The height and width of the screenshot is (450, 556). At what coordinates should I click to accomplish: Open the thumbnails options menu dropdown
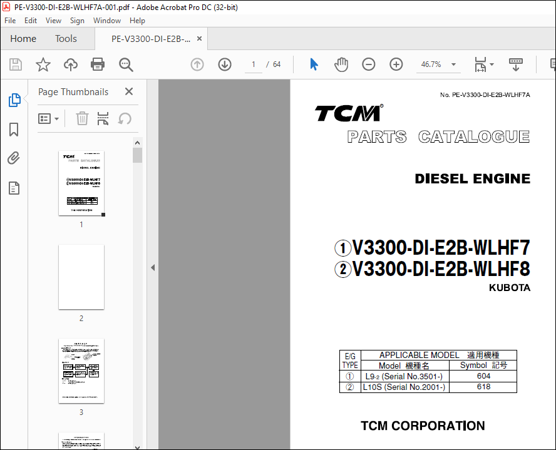49,118
